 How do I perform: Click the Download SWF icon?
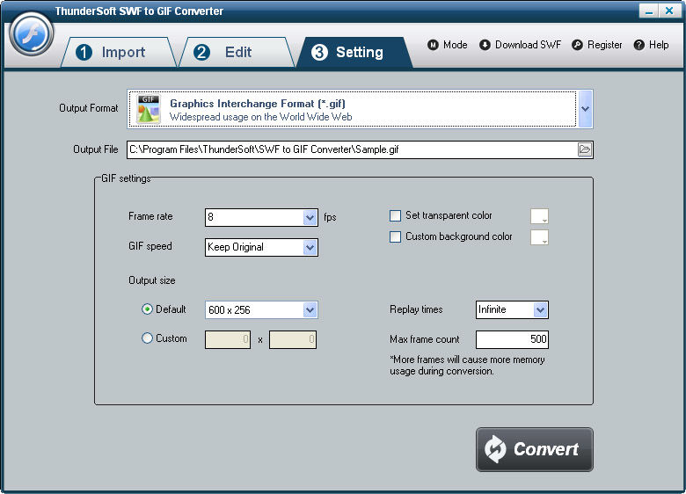(485, 45)
